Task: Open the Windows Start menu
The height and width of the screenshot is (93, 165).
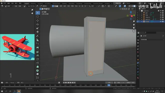Action: pyautogui.click(x=2, y=91)
